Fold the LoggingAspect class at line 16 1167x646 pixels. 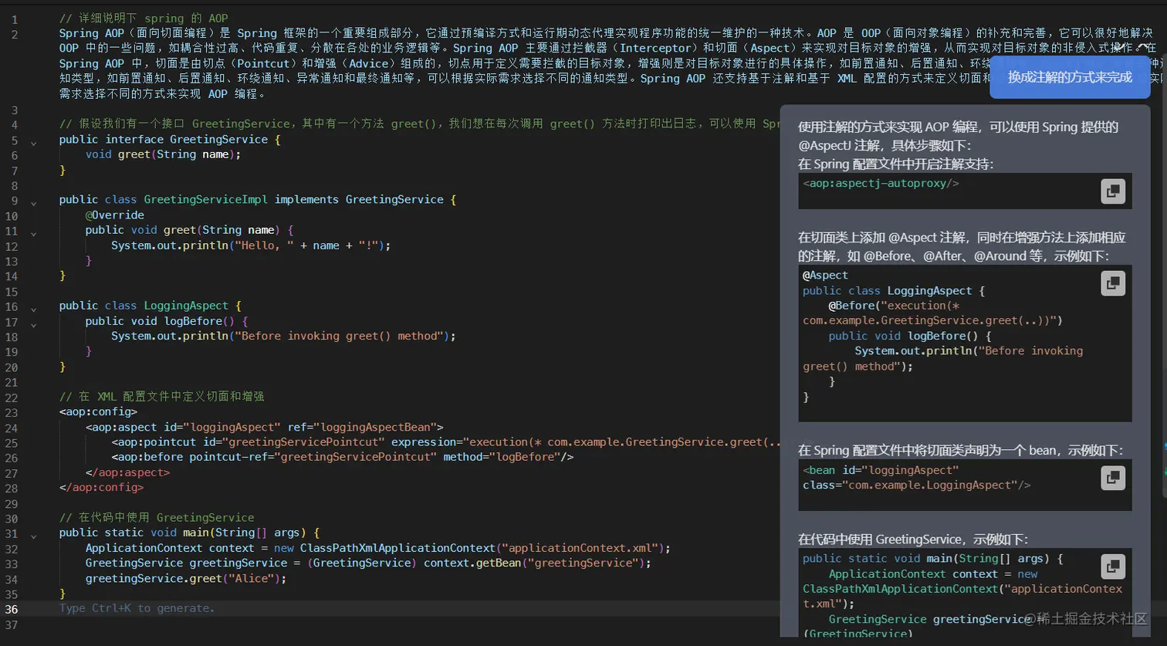[33, 309]
